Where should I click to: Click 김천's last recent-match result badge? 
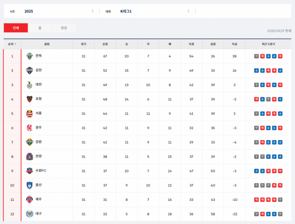(x=280, y=70)
